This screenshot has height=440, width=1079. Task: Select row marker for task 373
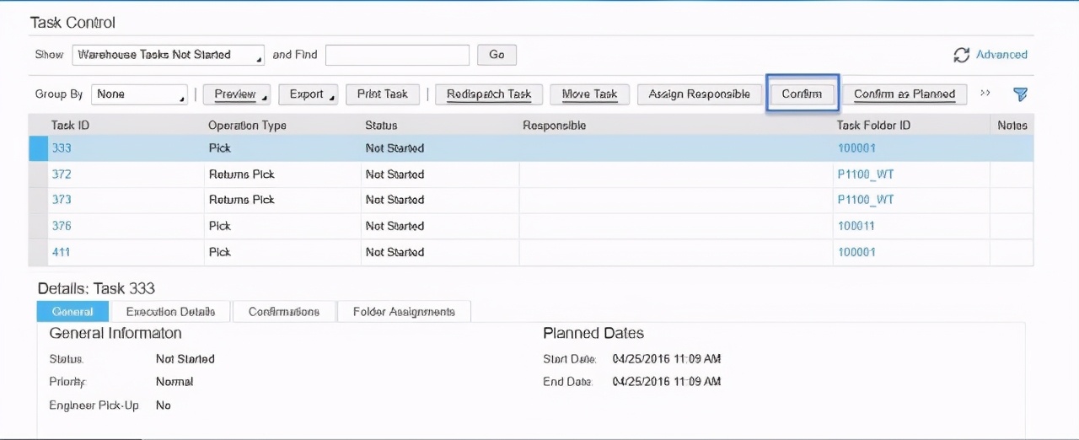pyautogui.click(x=38, y=200)
